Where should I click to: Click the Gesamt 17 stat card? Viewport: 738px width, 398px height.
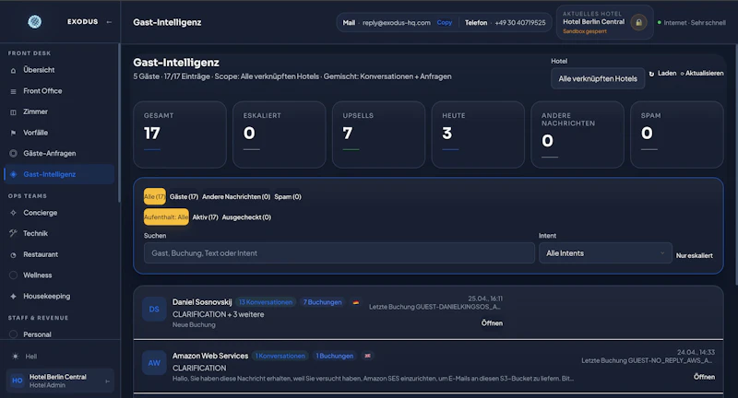tap(180, 135)
